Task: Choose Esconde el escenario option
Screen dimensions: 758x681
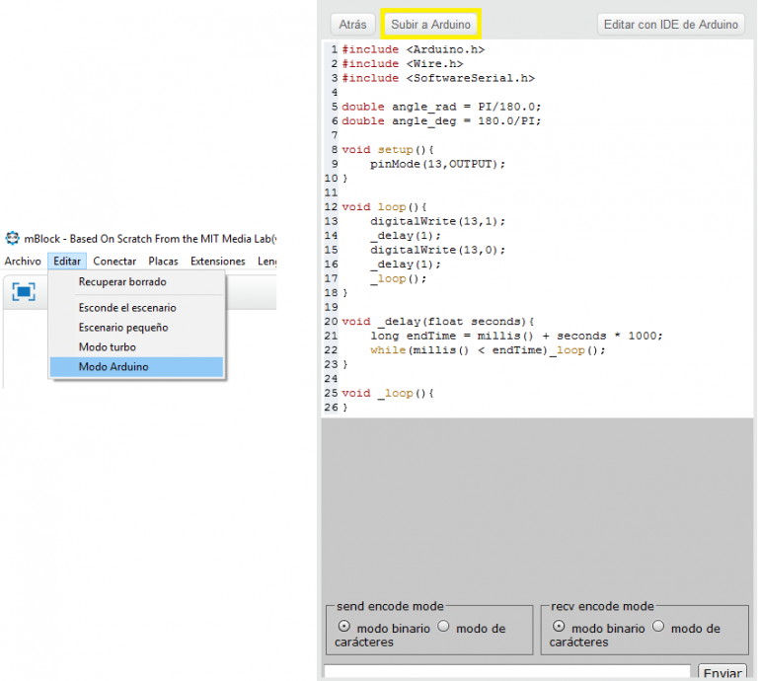Action: click(127, 308)
